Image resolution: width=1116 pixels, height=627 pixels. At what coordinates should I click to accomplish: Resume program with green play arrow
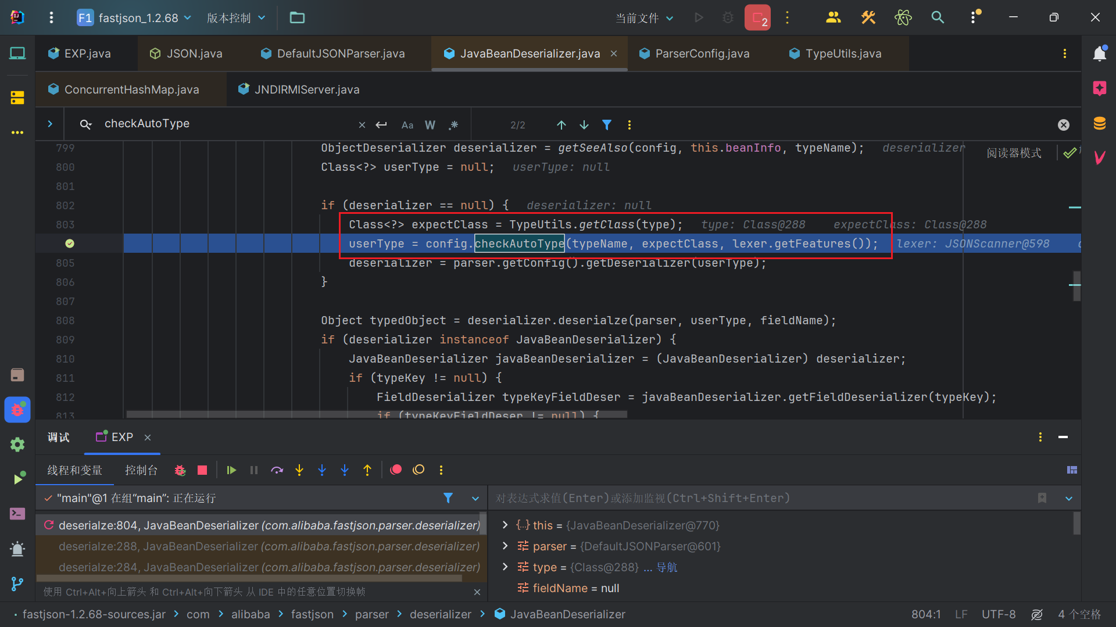pyautogui.click(x=231, y=470)
